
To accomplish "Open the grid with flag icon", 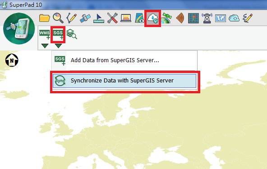I will 193,18.
